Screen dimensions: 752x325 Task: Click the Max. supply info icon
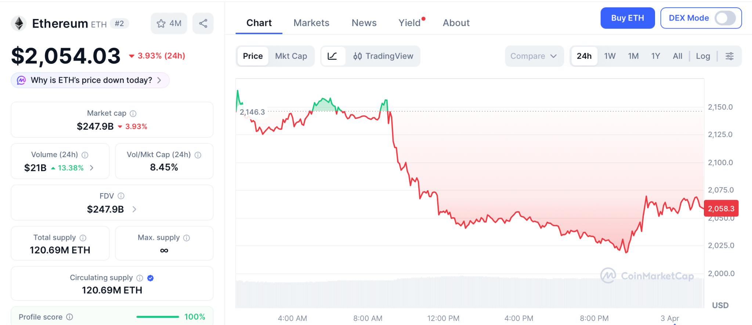[x=187, y=238]
